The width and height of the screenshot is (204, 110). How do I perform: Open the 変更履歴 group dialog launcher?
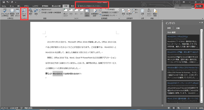pyautogui.click(x=119, y=19)
